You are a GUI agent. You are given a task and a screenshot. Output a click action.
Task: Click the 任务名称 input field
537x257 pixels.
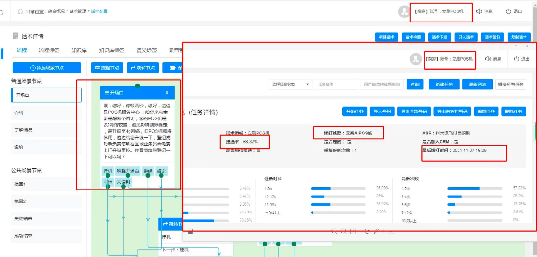[x=336, y=84]
